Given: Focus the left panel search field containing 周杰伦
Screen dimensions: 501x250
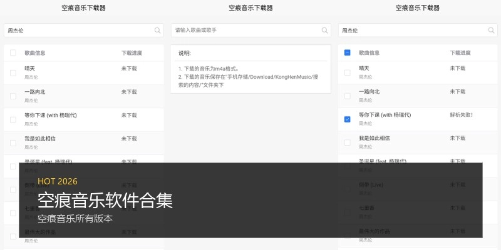Looking at the screenshot, I should [84, 30].
